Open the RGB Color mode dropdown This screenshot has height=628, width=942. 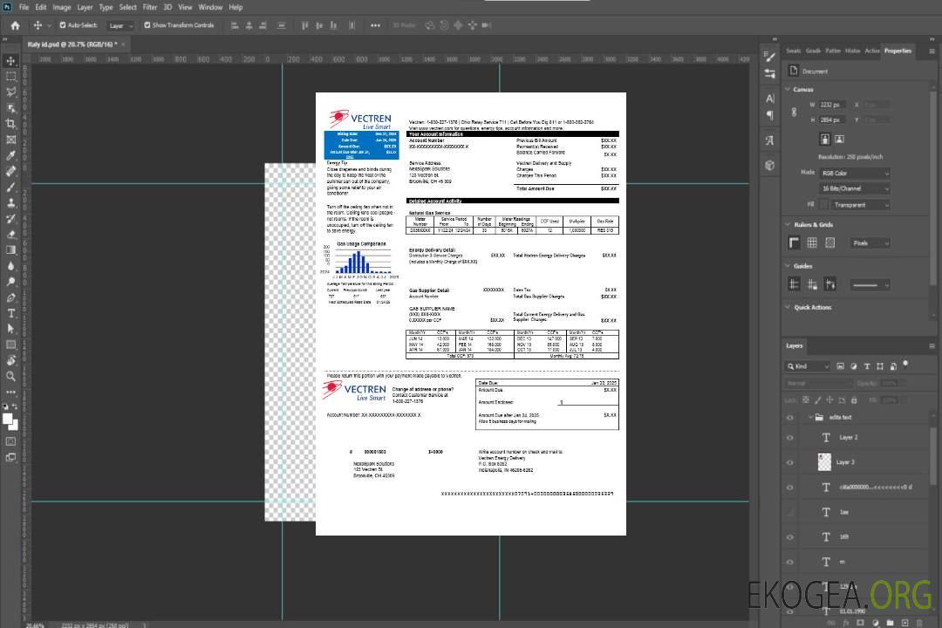(855, 173)
